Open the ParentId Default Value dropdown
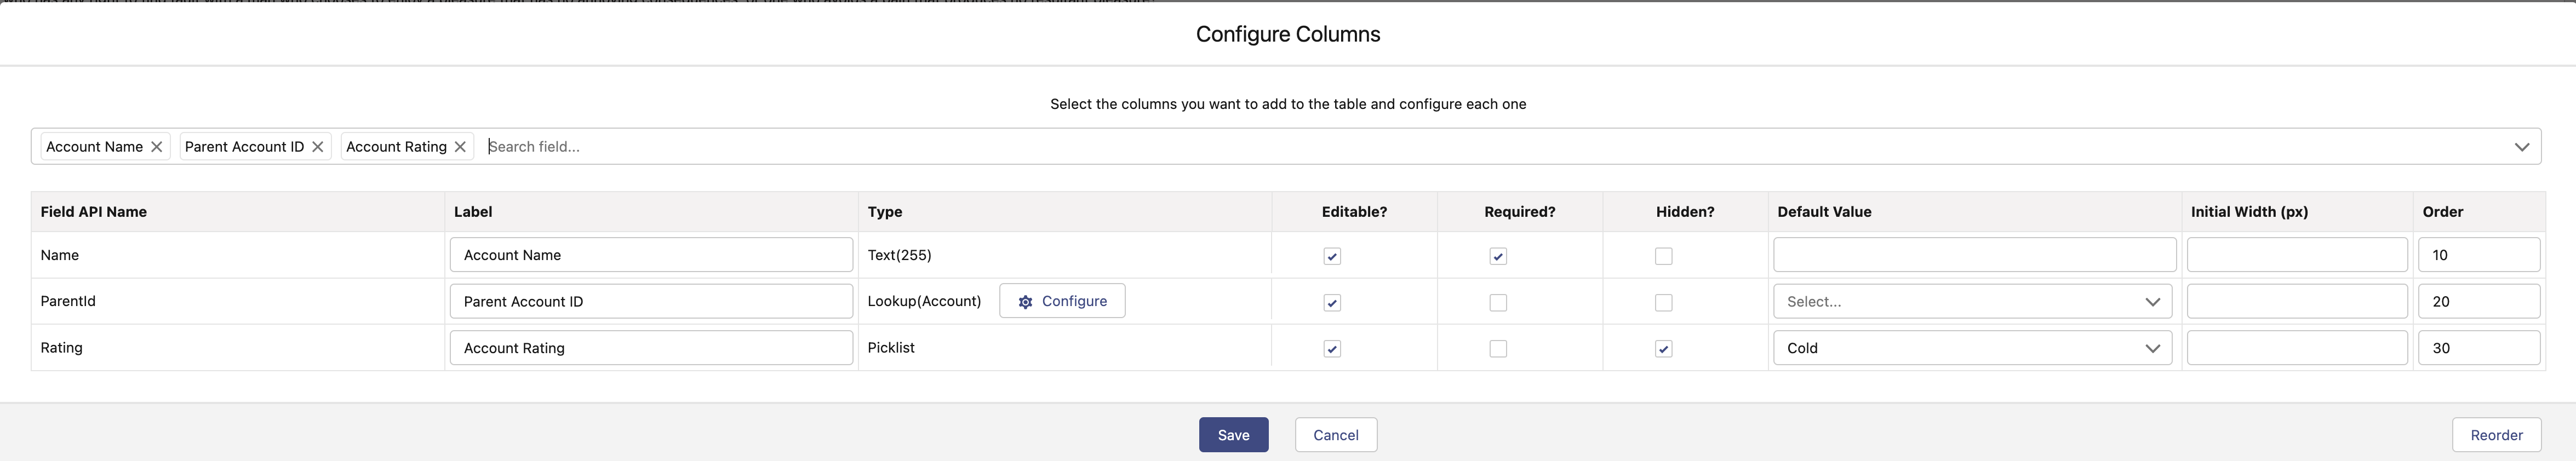 1972,302
